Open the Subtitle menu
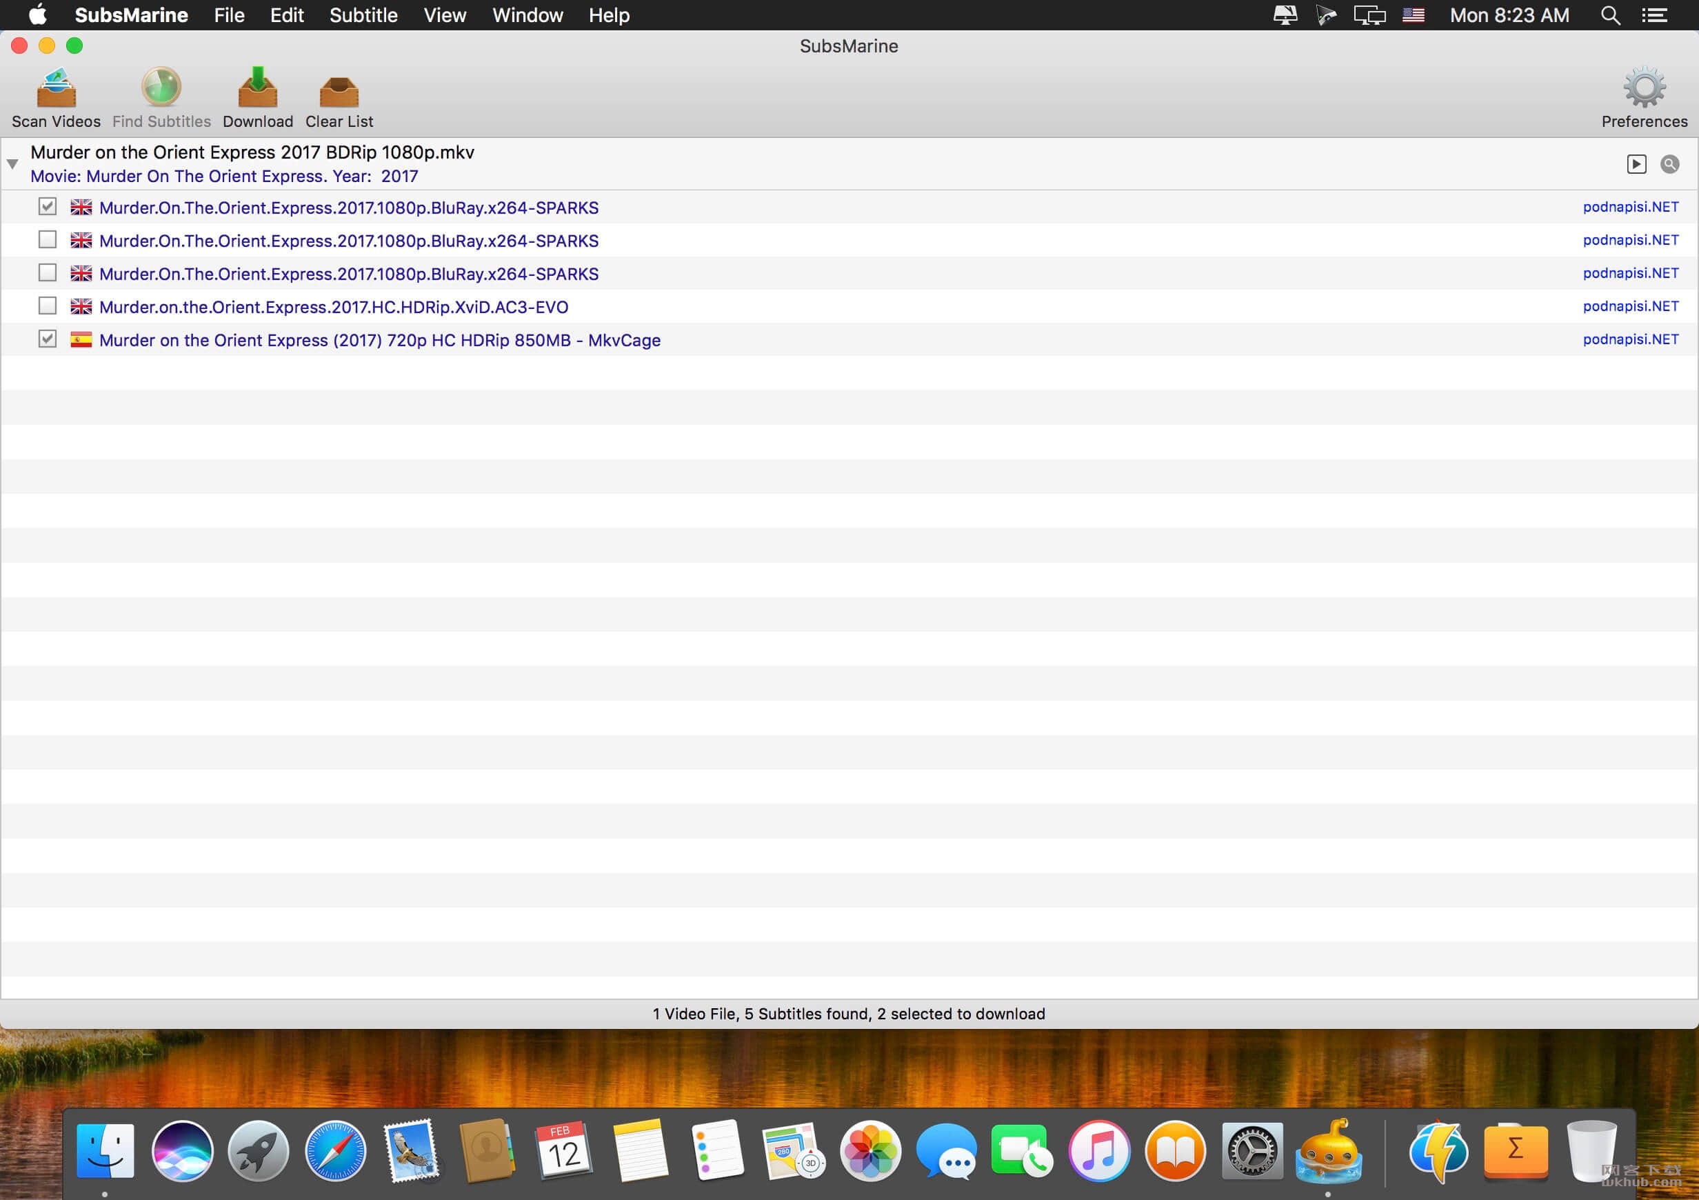Image resolution: width=1699 pixels, height=1200 pixels. 363,14
